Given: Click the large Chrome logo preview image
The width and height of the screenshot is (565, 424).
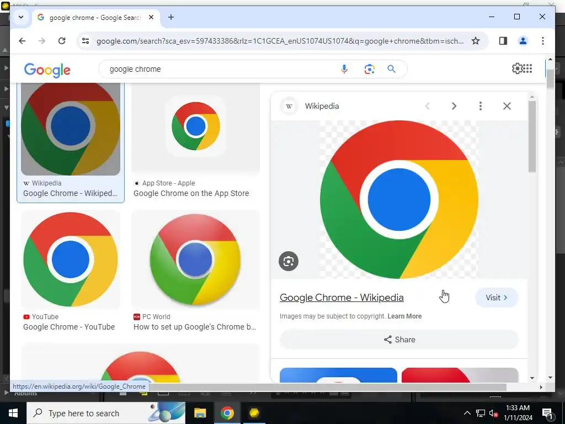Looking at the screenshot, I should (x=399, y=199).
